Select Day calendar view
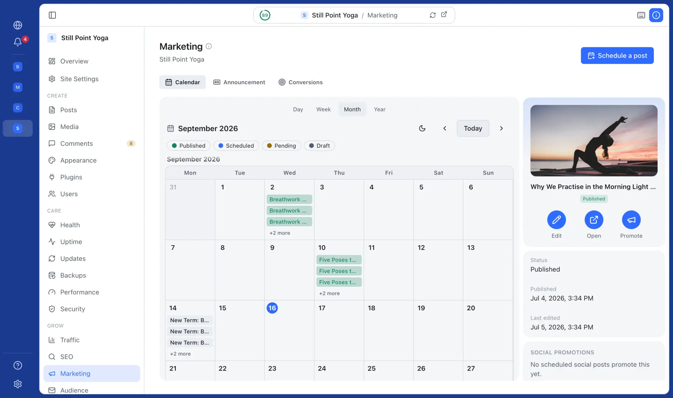 [298, 109]
